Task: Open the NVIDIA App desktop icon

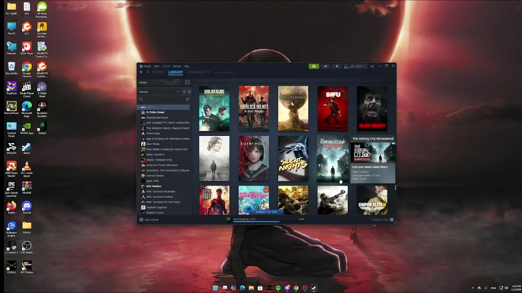Action: point(27,128)
